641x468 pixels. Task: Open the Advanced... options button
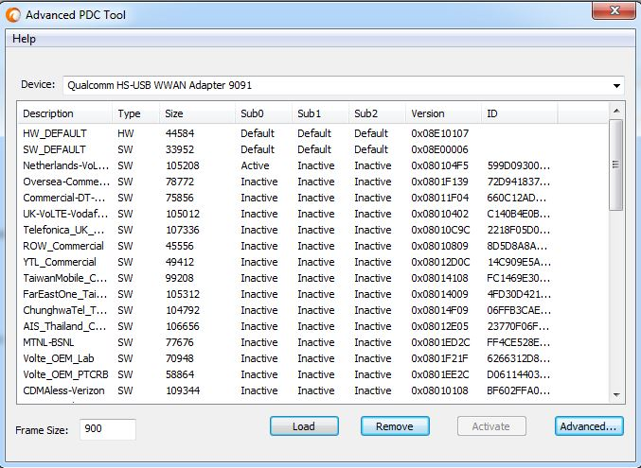pos(589,426)
